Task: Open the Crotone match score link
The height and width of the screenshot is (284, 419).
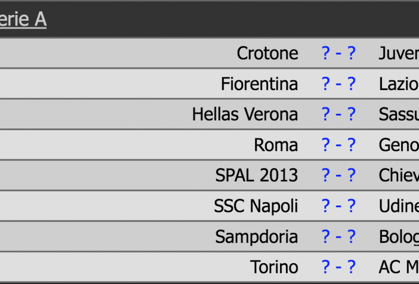Action: click(339, 53)
